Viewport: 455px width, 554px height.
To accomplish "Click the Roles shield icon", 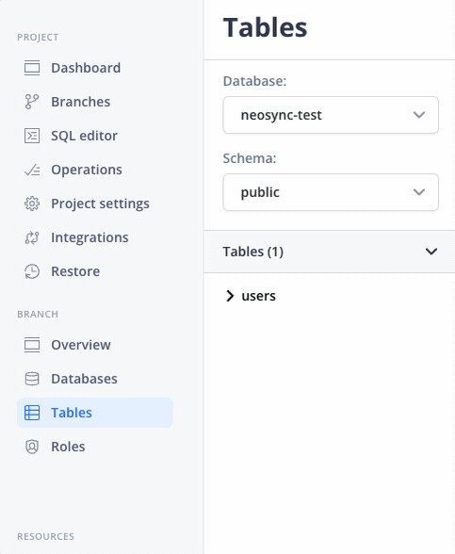I will [x=32, y=447].
